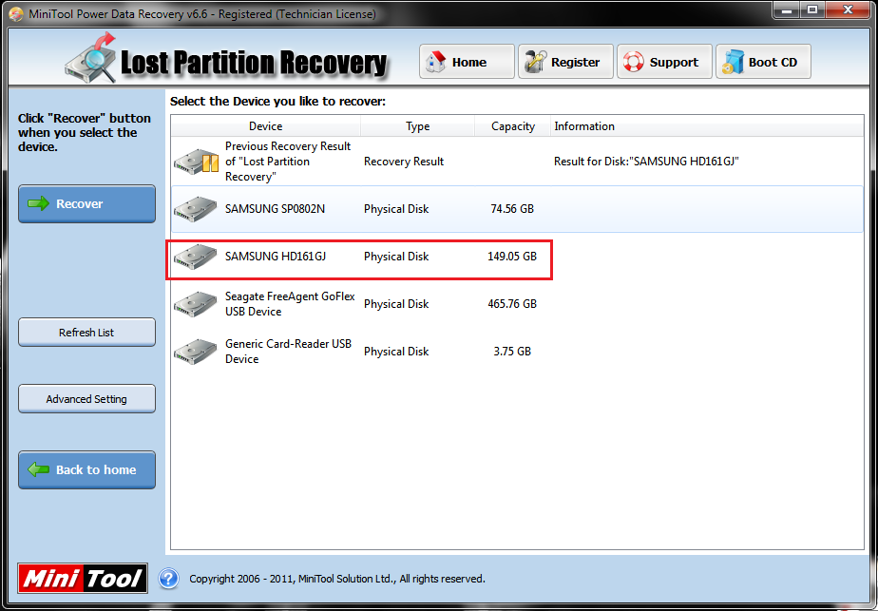Click the 465.76 GB capacity cell
Image resolution: width=878 pixels, height=611 pixels.
[x=512, y=304]
